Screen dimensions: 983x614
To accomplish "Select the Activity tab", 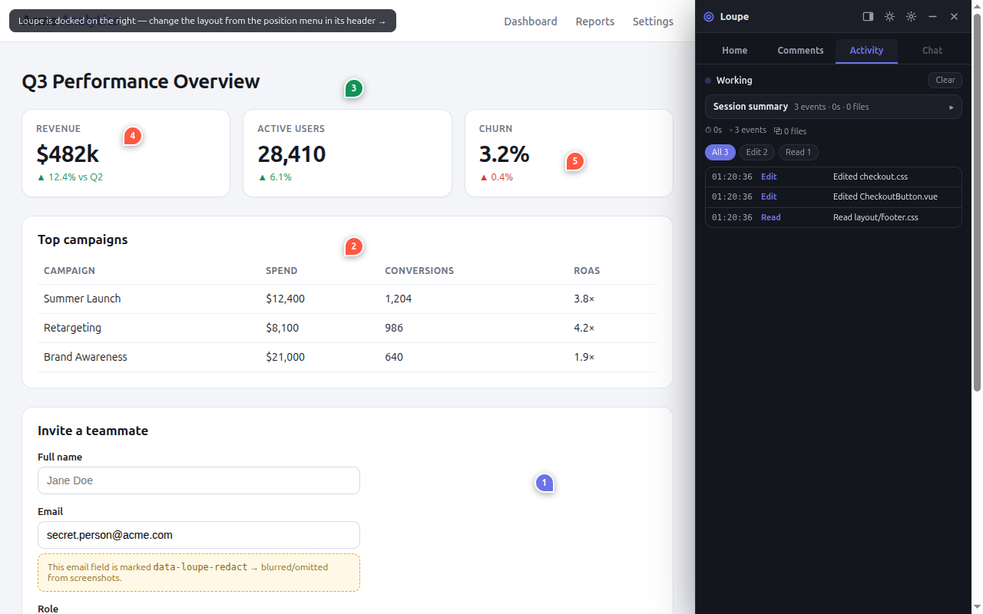I will pyautogui.click(x=866, y=50).
